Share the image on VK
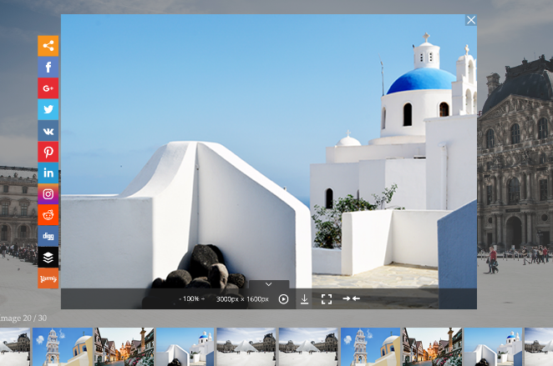 (x=48, y=131)
